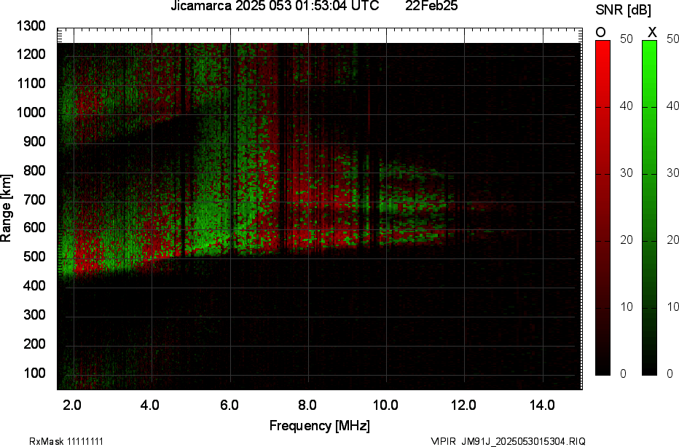Click the 50 dB label on red colorbar
This screenshot has height=447, width=679.
pos(626,39)
